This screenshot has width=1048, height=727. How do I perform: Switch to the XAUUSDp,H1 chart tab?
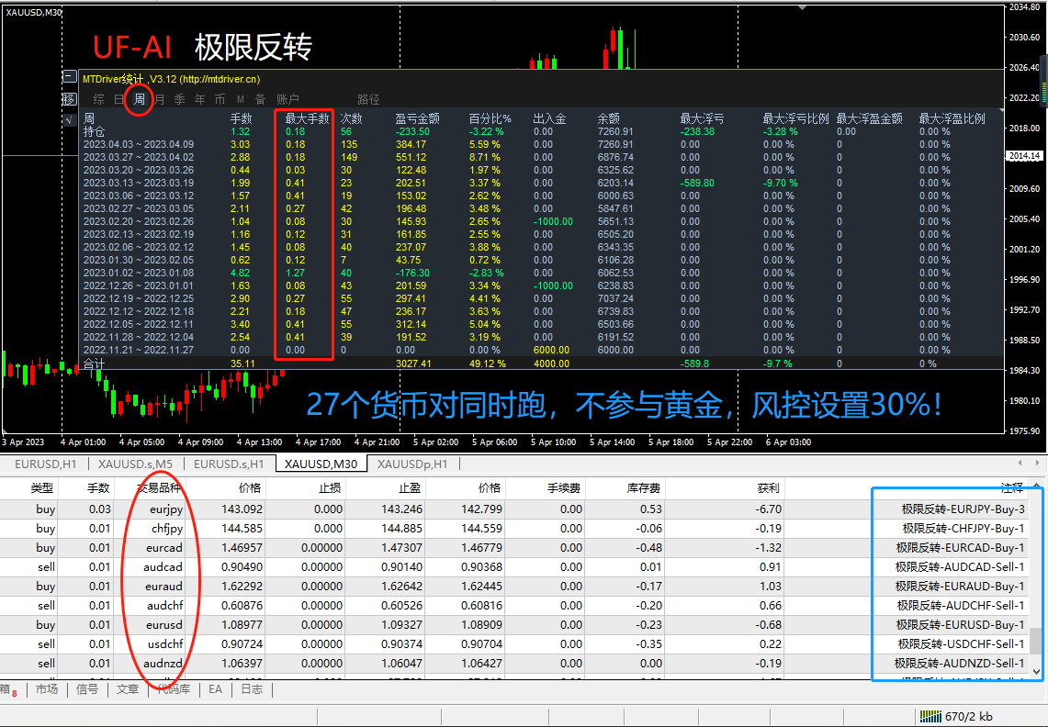[x=410, y=464]
